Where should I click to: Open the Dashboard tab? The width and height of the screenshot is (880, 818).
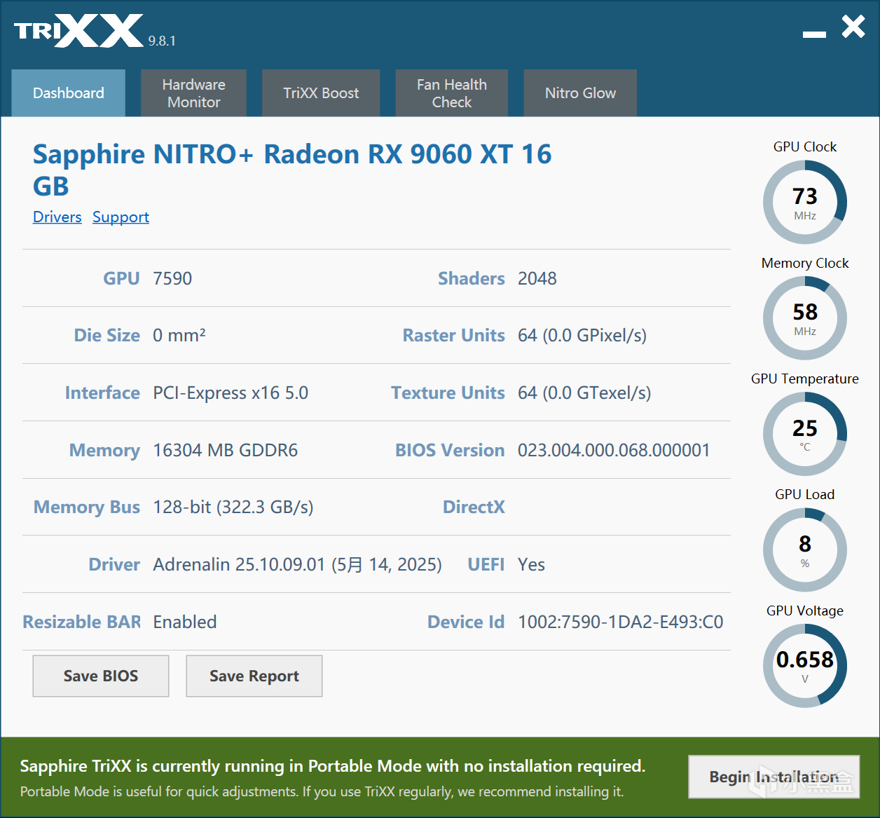[69, 93]
